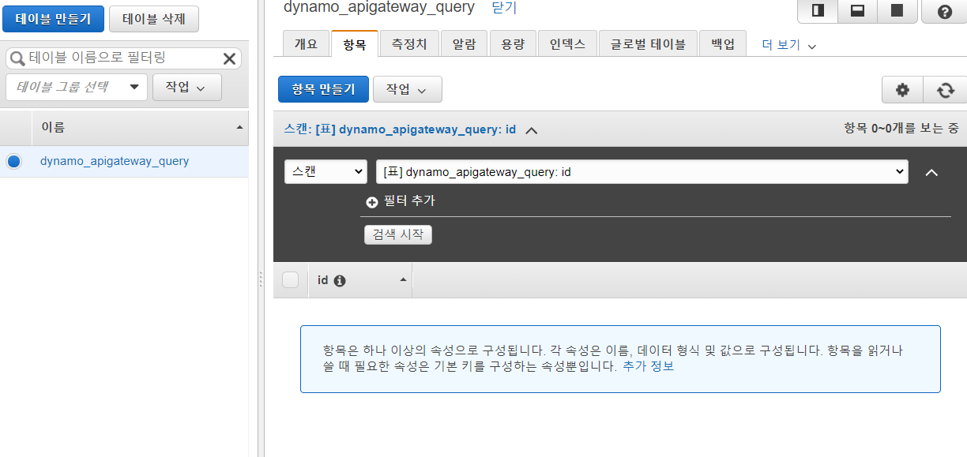Open dynamo_apigateway_query table link
Viewport: 967px width, 457px height.
[x=115, y=161]
